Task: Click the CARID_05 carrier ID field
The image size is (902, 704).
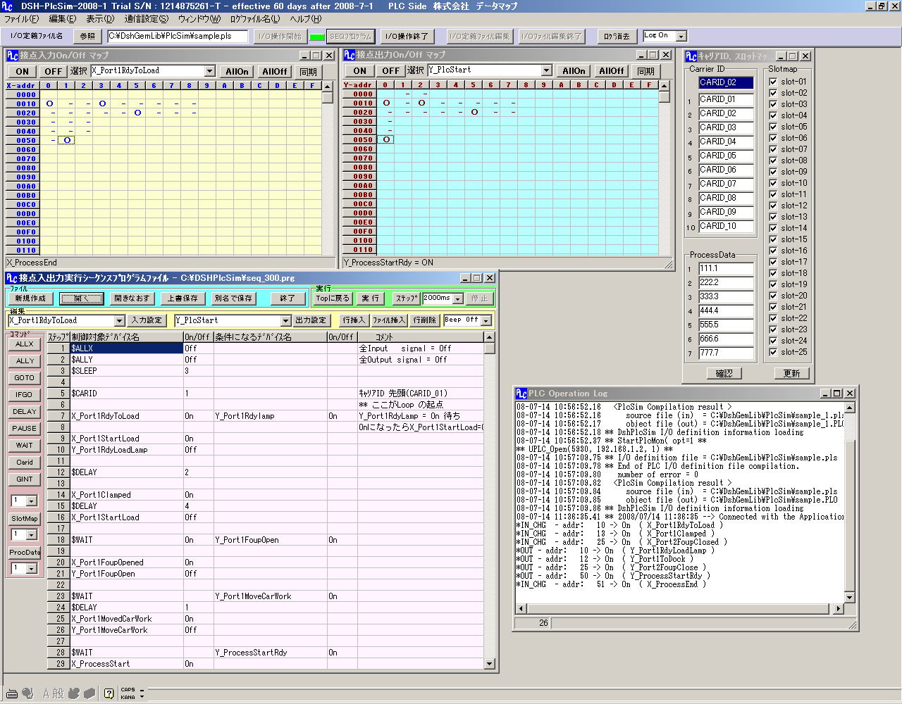Action: pos(726,156)
